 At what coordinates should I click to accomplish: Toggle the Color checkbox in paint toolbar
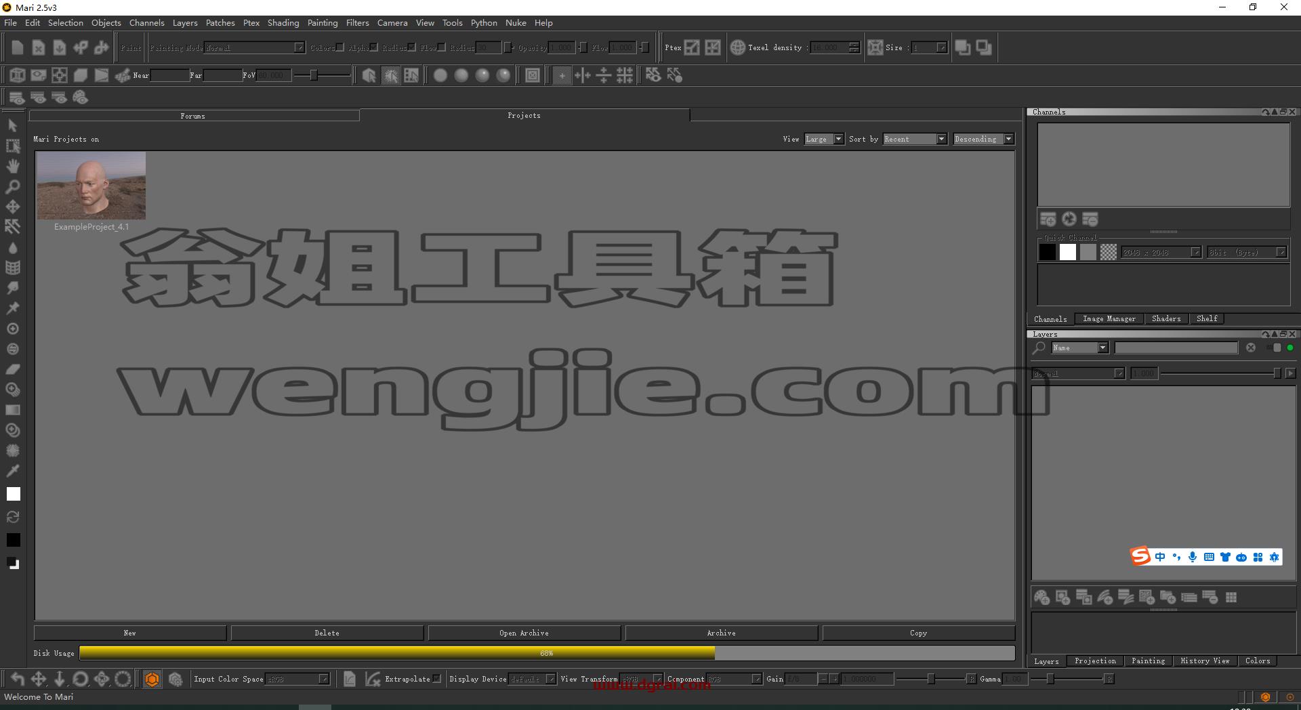340,47
